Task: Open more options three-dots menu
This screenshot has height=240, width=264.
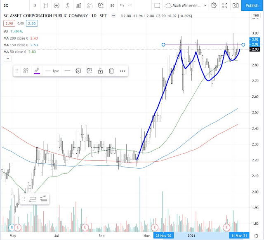Action: pyautogui.click(x=123, y=71)
